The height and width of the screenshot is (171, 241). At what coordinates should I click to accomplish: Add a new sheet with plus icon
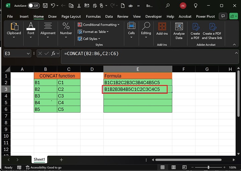click(61, 160)
